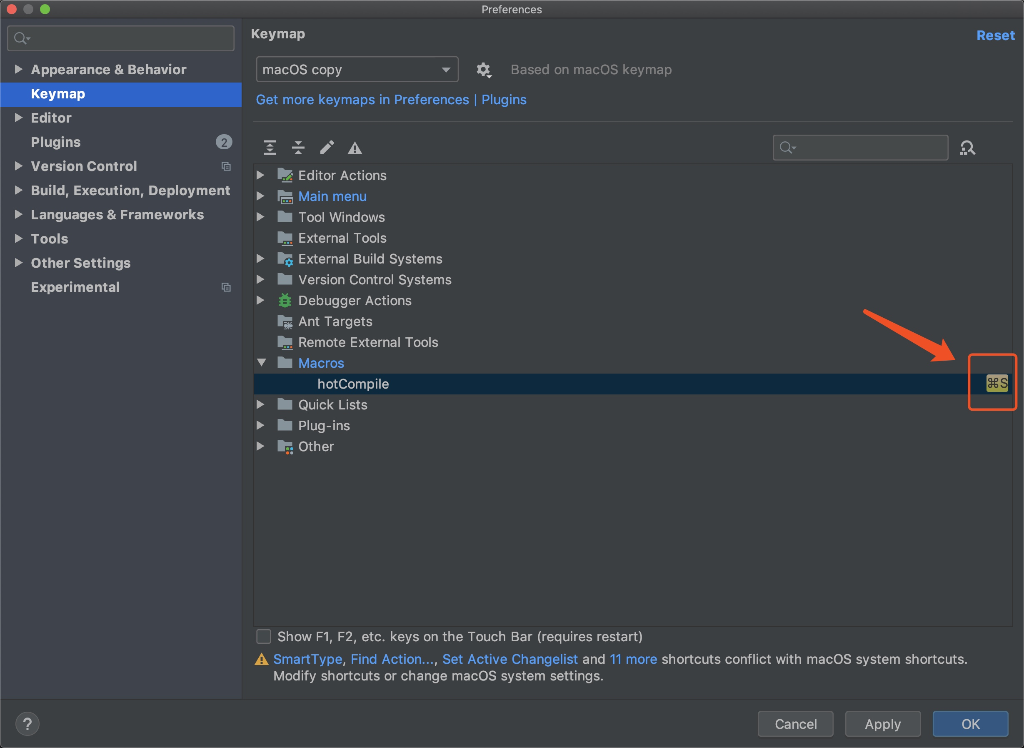
Task: Click the Find Actions by Shortcut icon
Action: (x=967, y=148)
